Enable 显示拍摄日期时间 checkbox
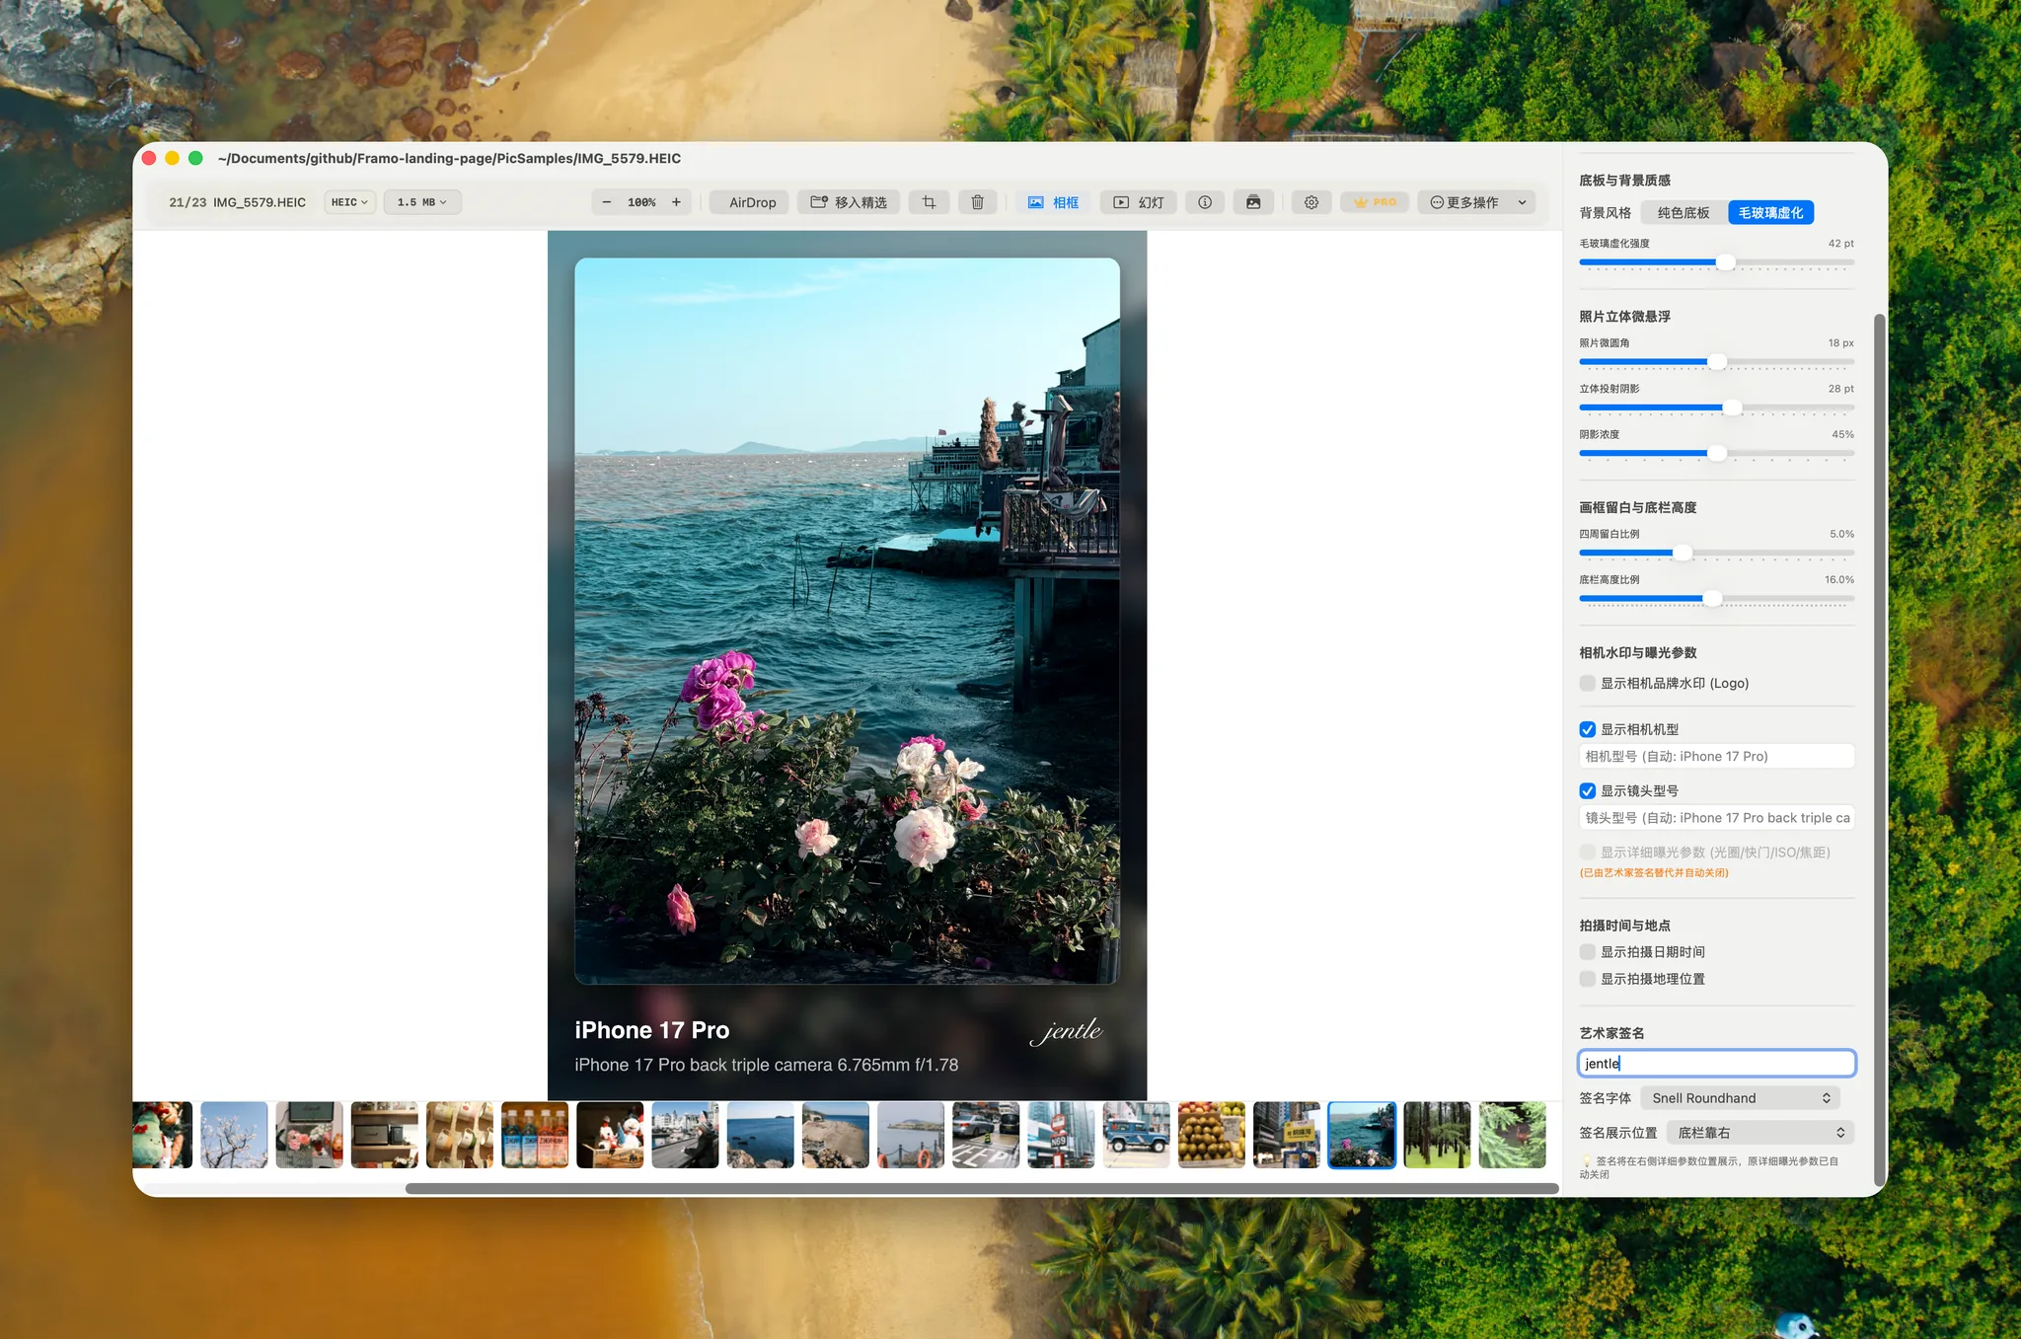The height and width of the screenshot is (1339, 2021). tap(1588, 952)
